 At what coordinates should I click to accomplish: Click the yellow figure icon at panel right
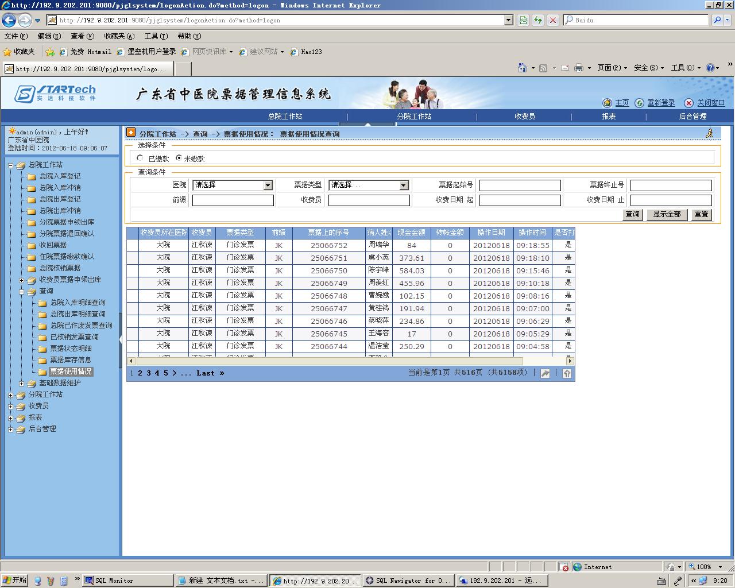point(709,133)
